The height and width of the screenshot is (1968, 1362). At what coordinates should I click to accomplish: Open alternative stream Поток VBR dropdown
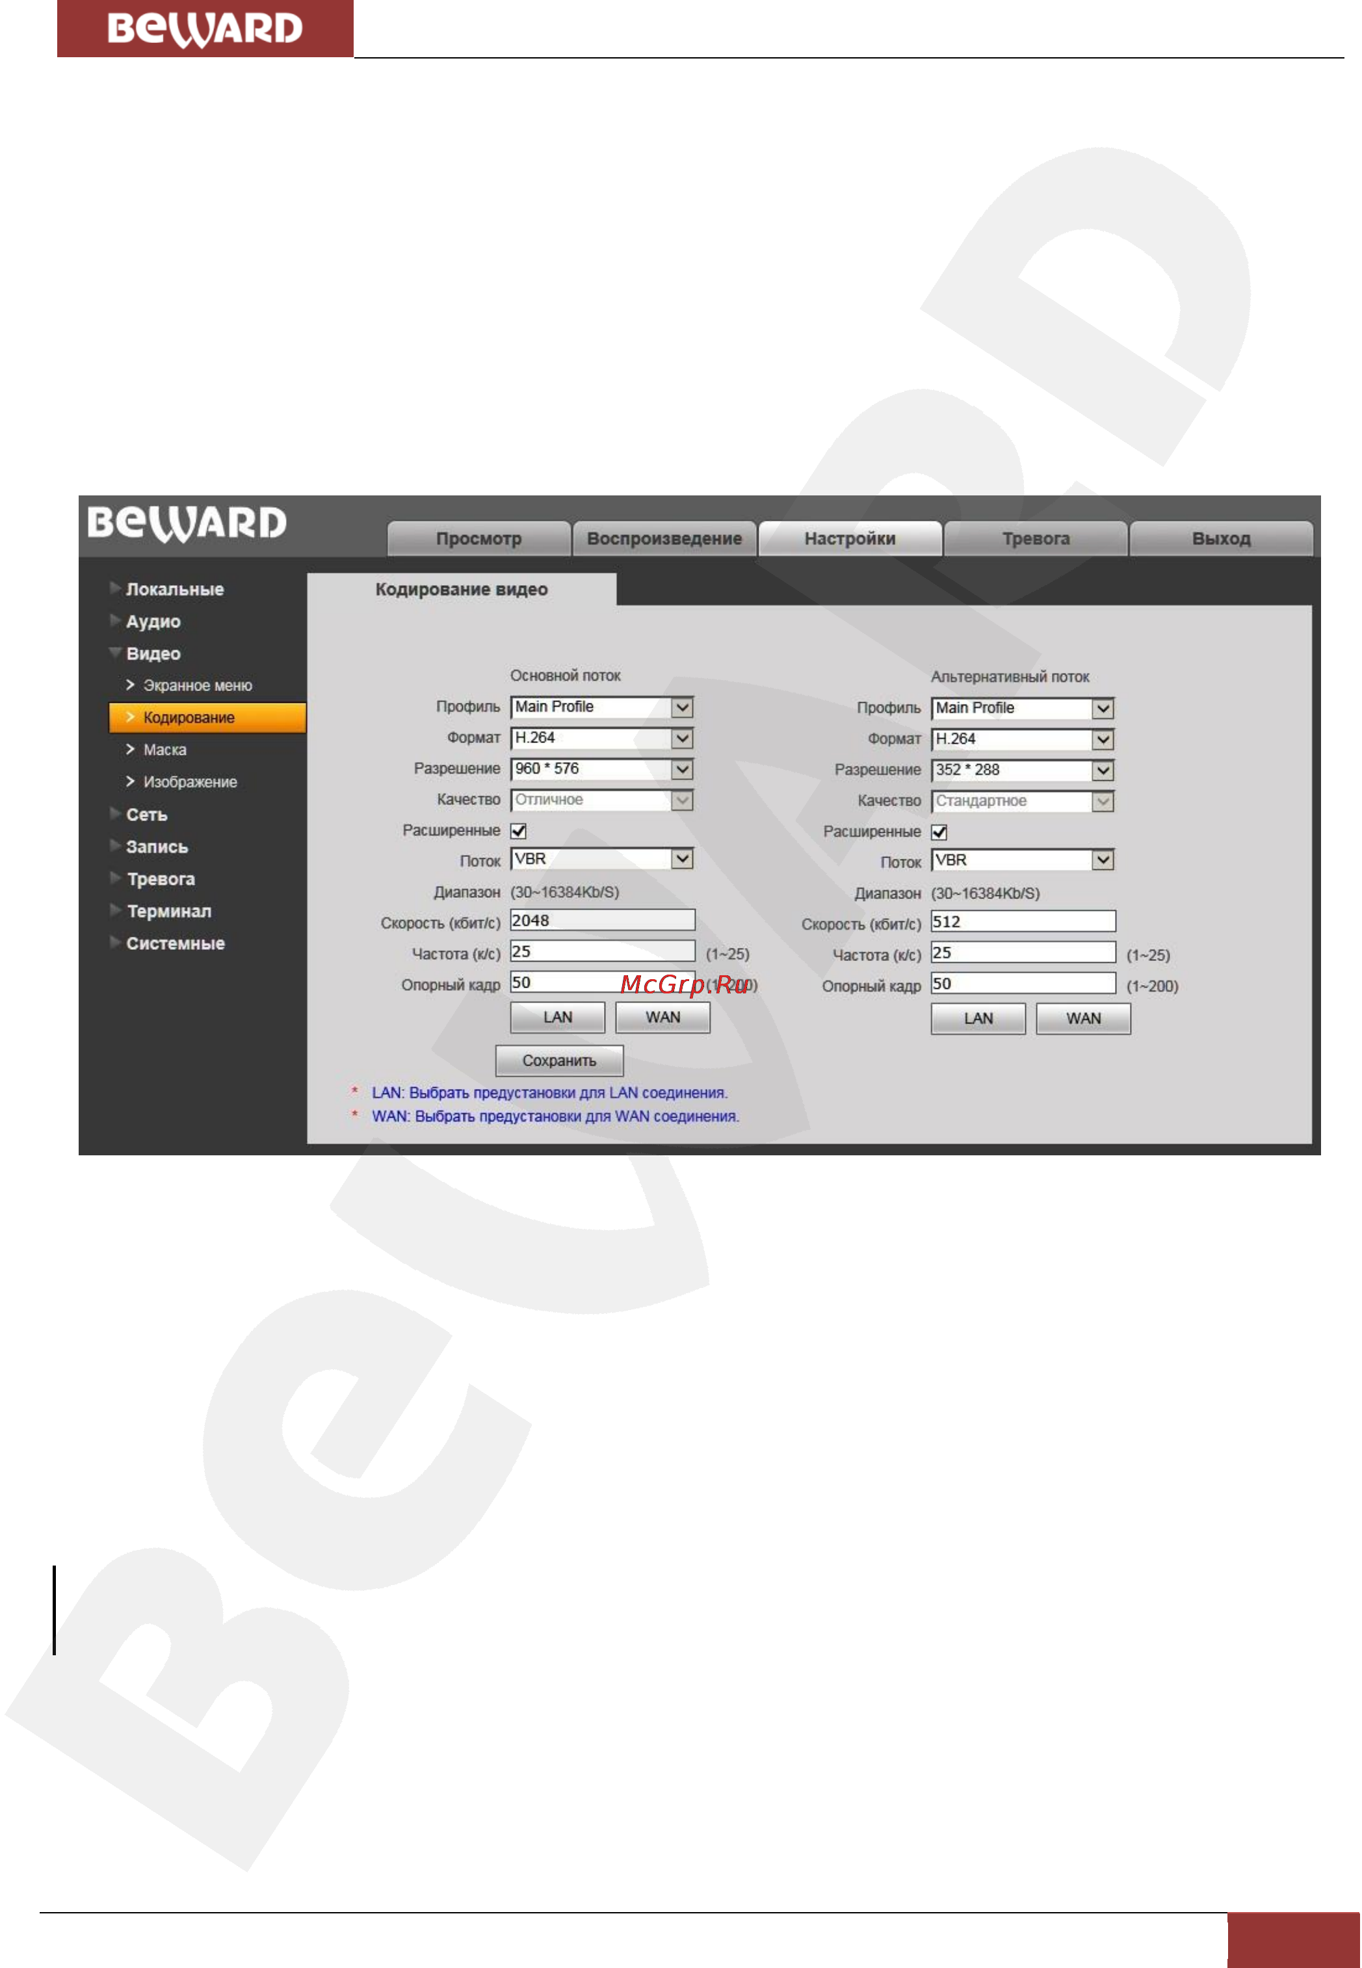pyautogui.click(x=1023, y=860)
